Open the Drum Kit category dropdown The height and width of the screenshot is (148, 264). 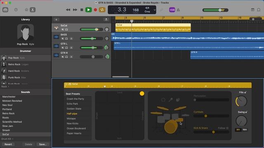click(7, 139)
